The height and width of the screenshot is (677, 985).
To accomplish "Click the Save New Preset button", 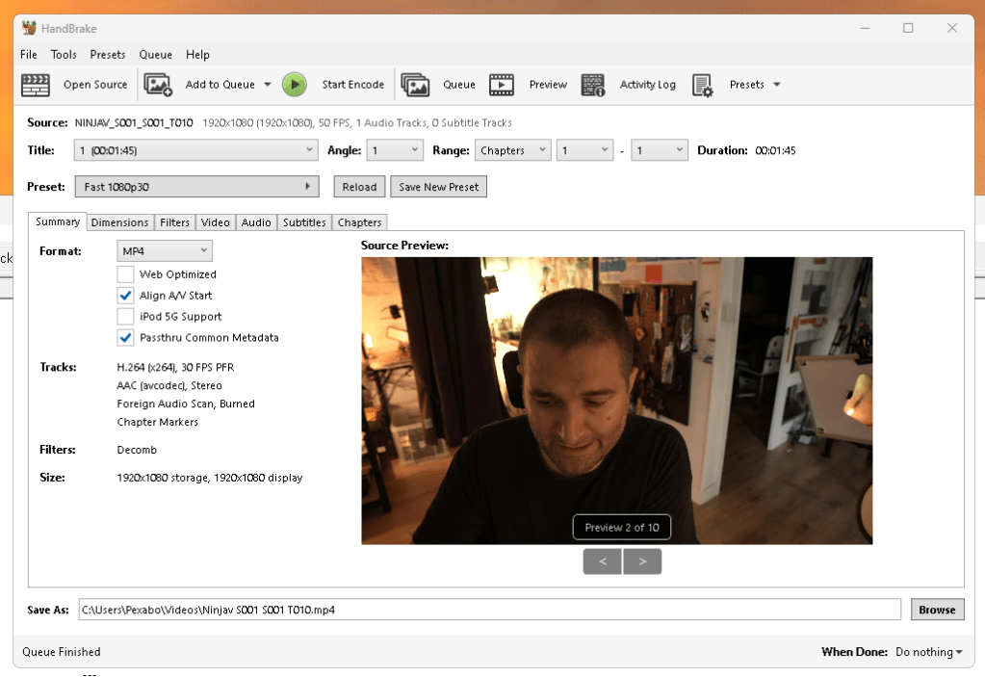I will (x=438, y=187).
